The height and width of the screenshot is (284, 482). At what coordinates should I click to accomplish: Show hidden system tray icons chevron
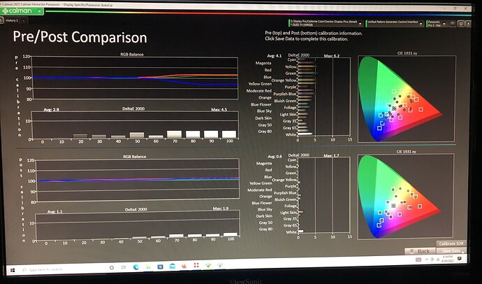427,260
